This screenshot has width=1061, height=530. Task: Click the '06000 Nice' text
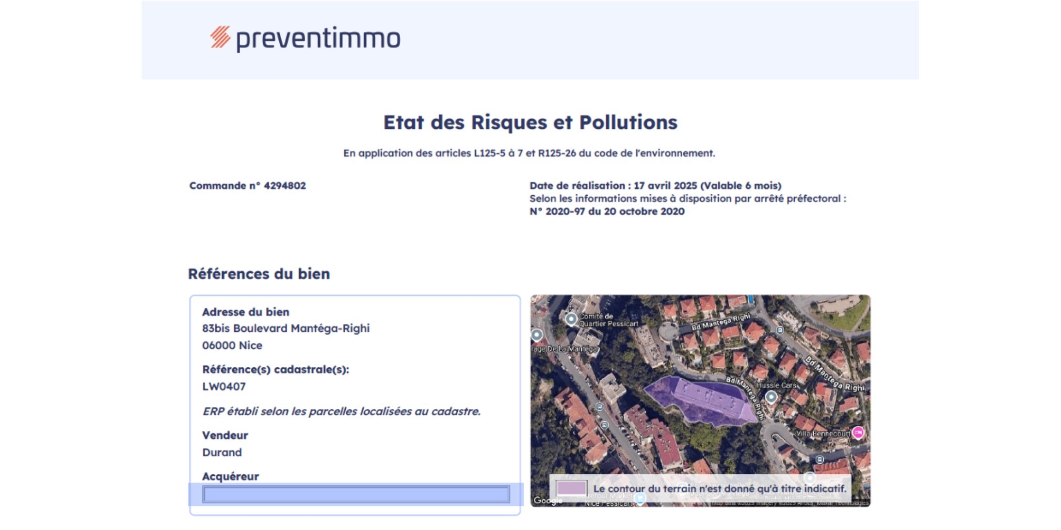pos(232,345)
